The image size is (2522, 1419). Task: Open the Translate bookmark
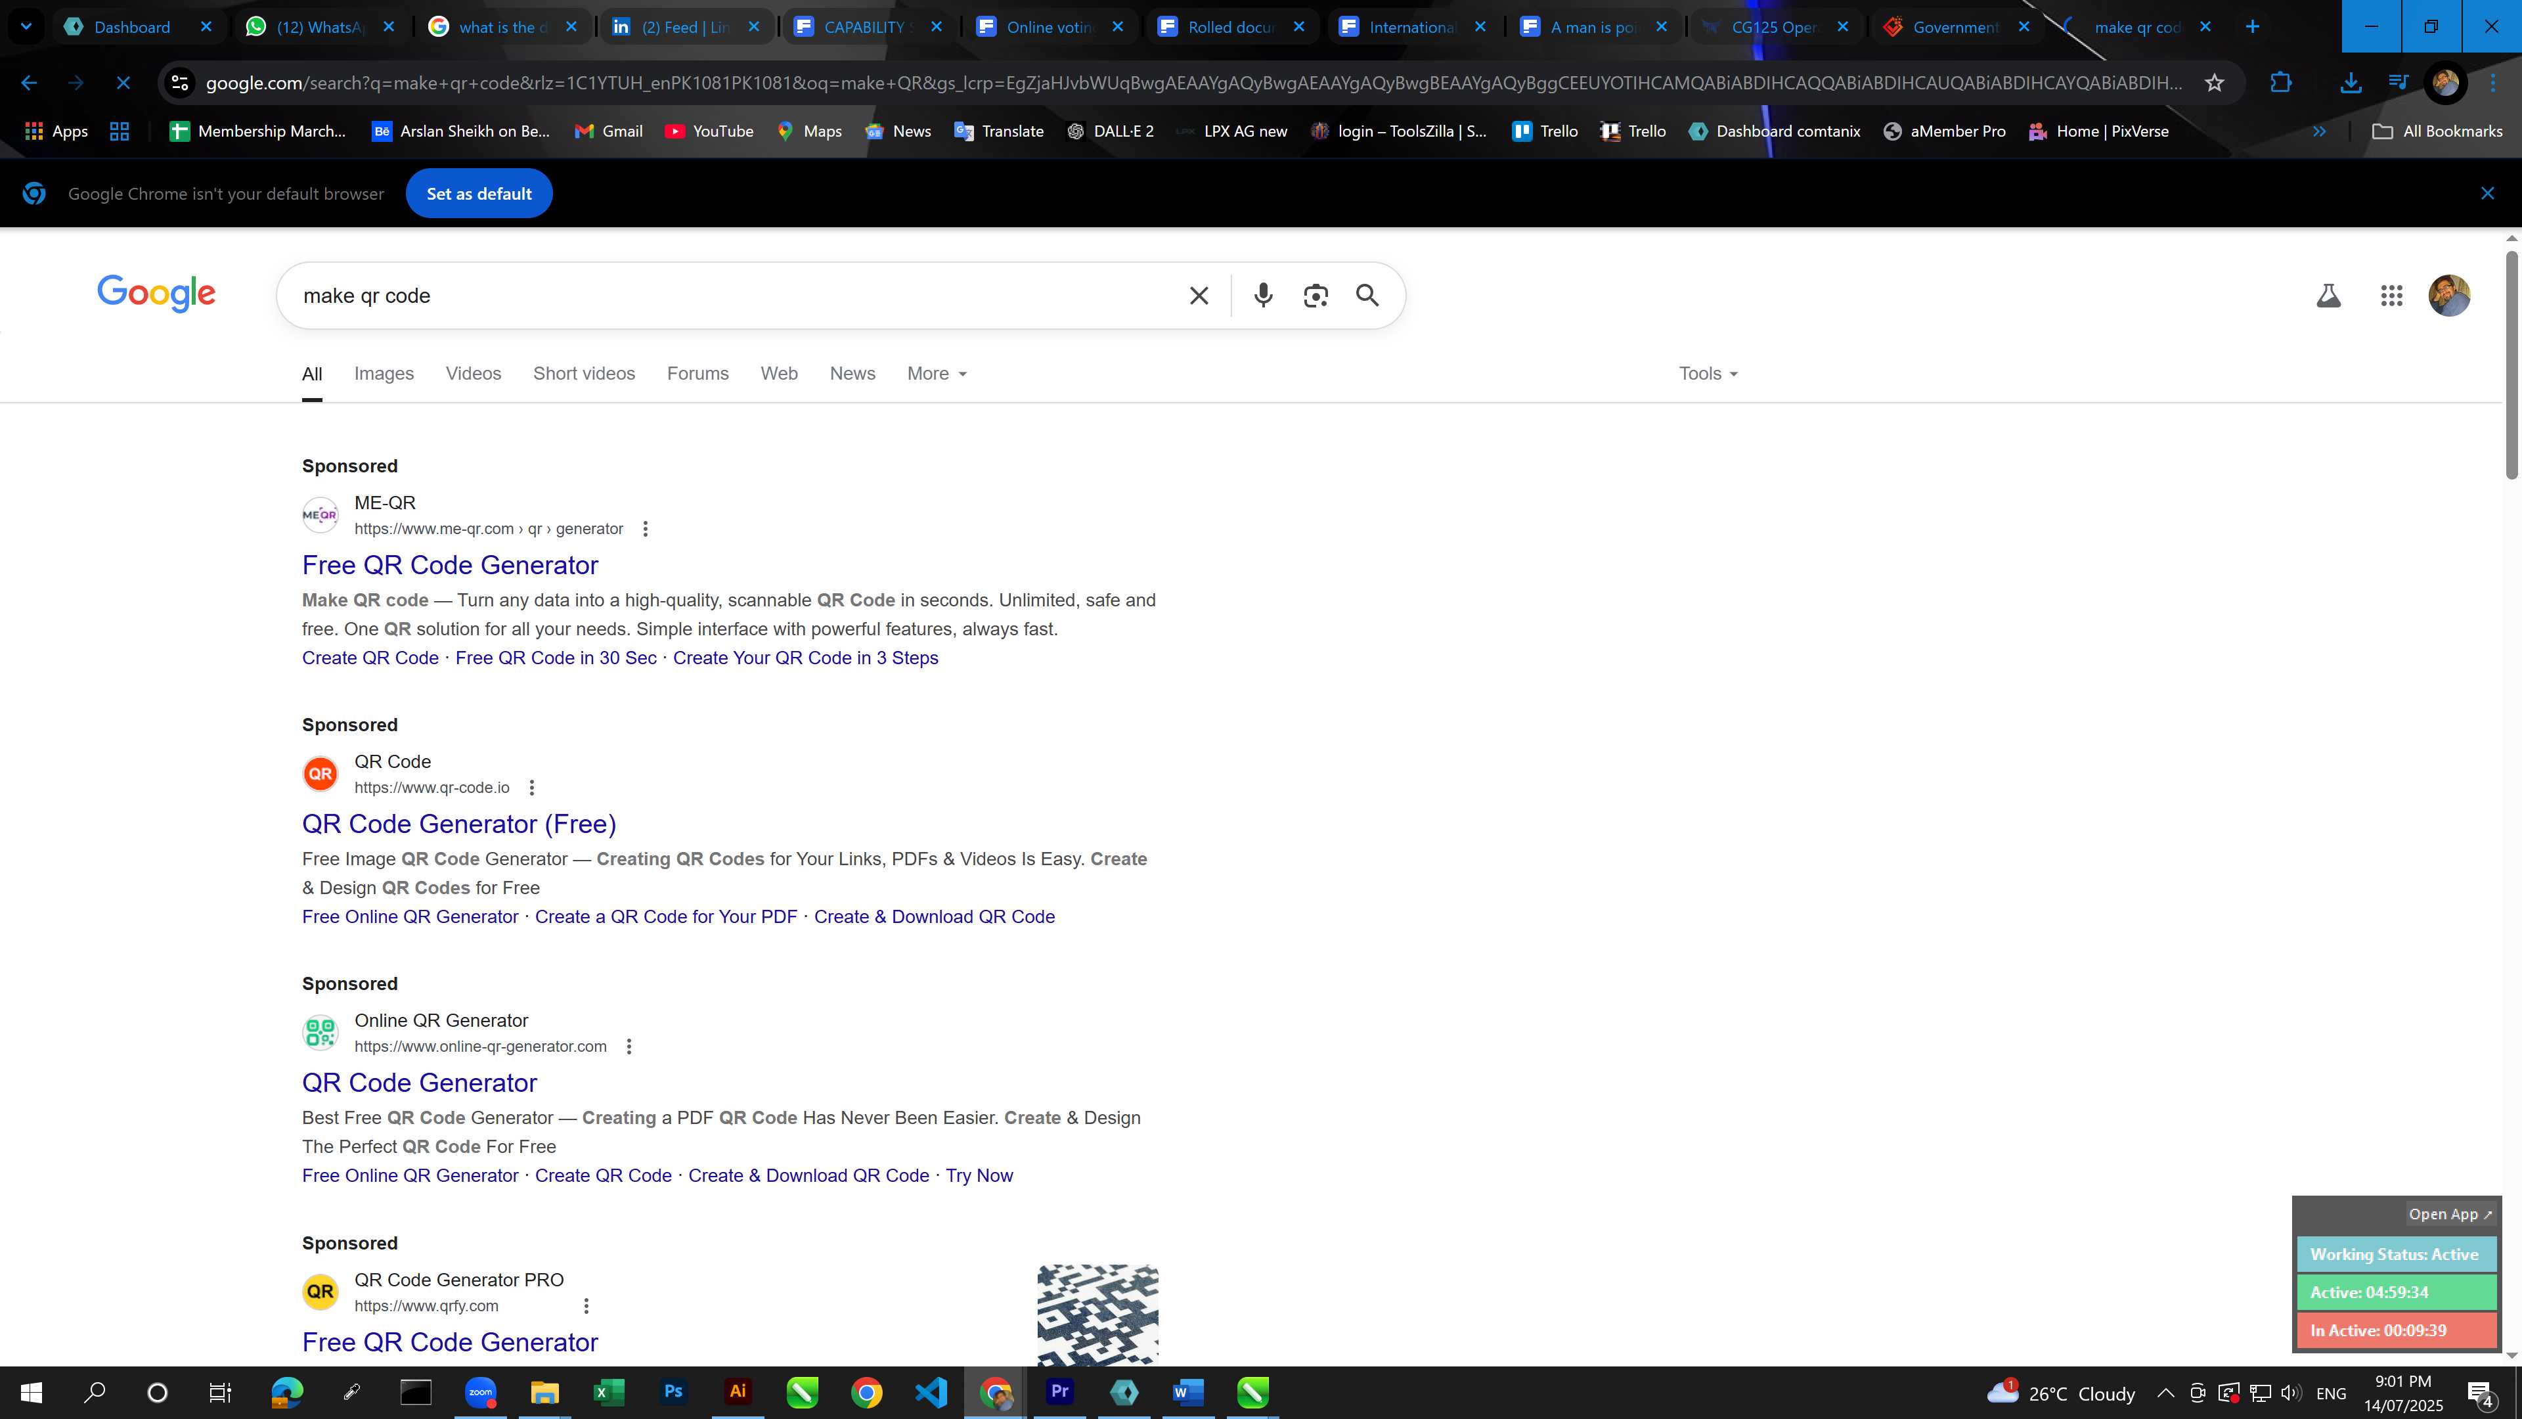998,130
